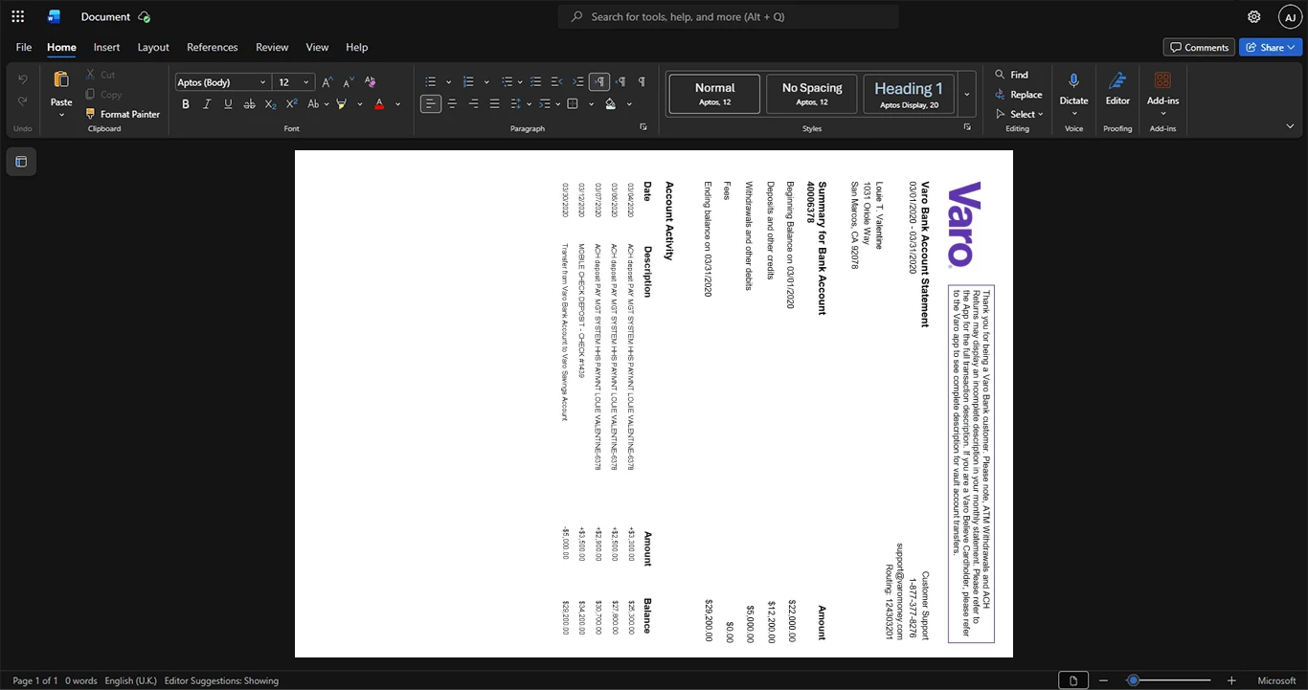The height and width of the screenshot is (690, 1308).
Task: Toggle Italic formatting
Action: point(207,103)
